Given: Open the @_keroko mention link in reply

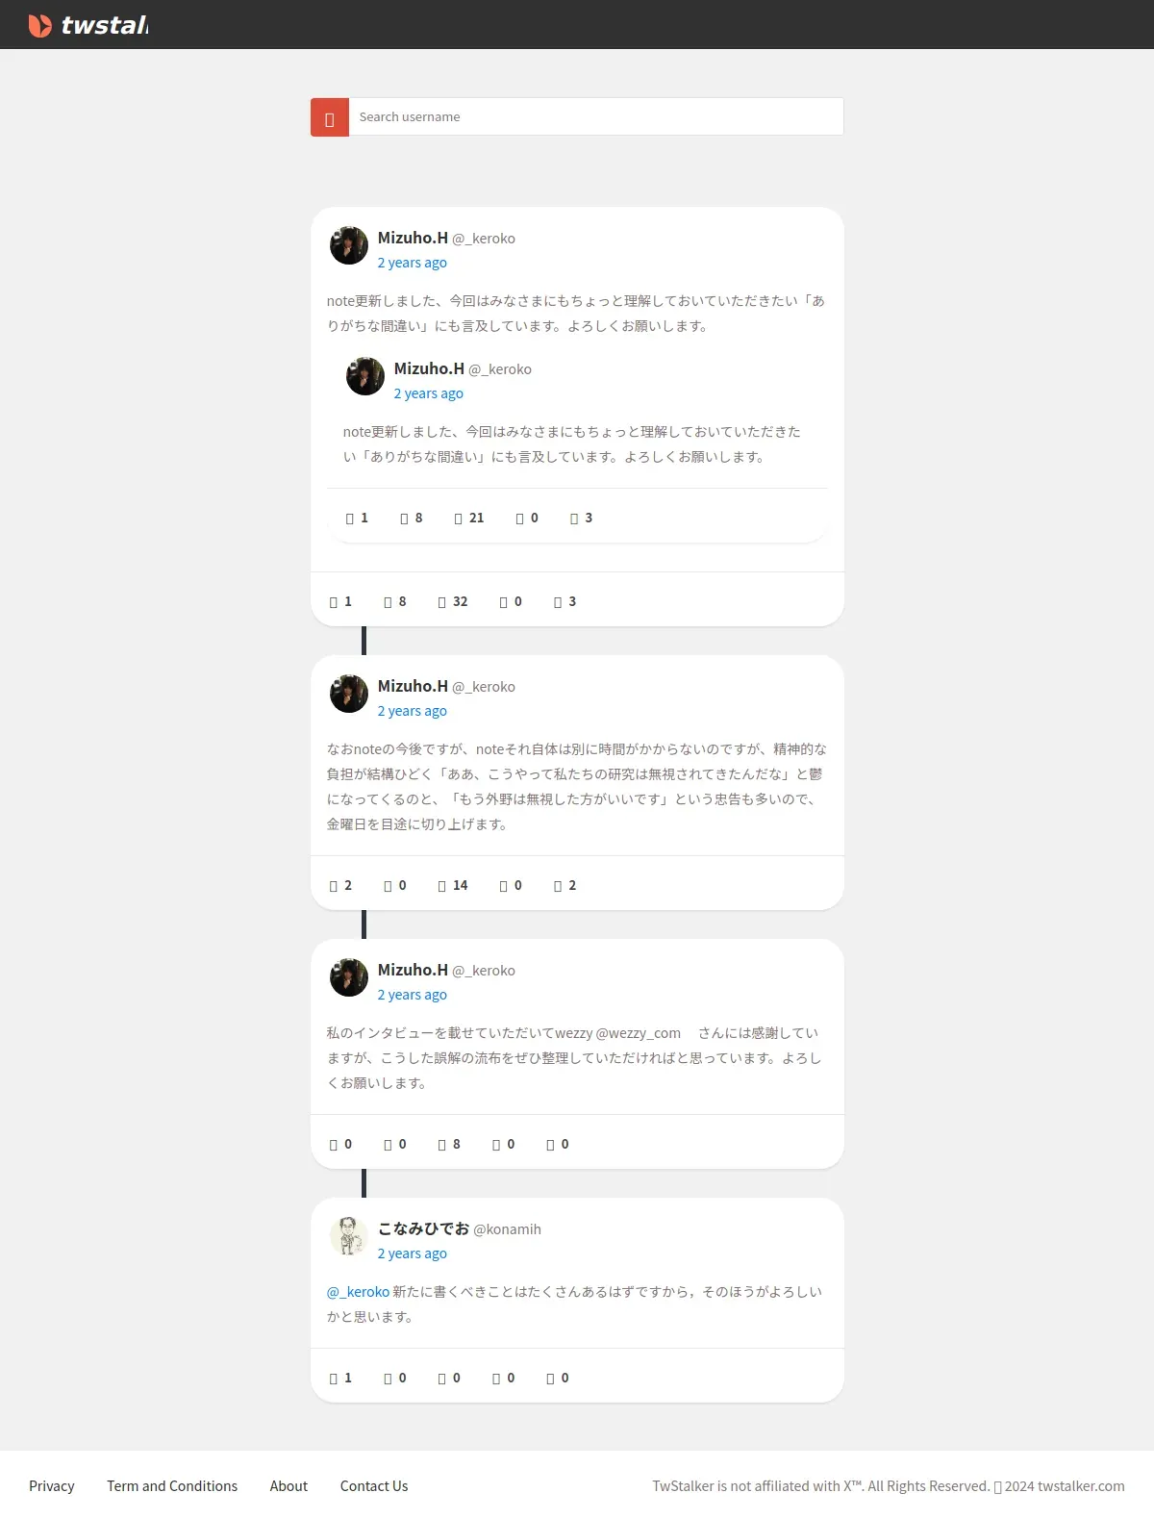Looking at the screenshot, I should coord(358,1292).
